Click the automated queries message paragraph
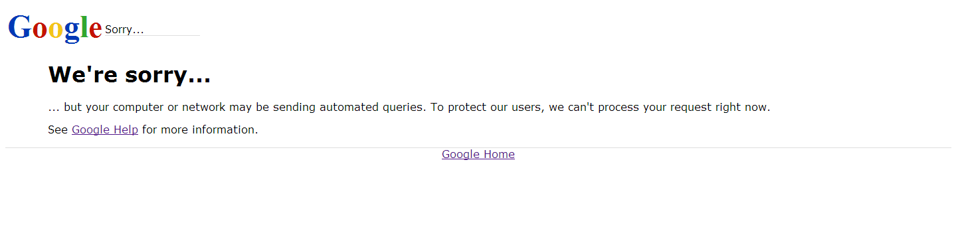This screenshot has width=956, height=249. pos(409,107)
